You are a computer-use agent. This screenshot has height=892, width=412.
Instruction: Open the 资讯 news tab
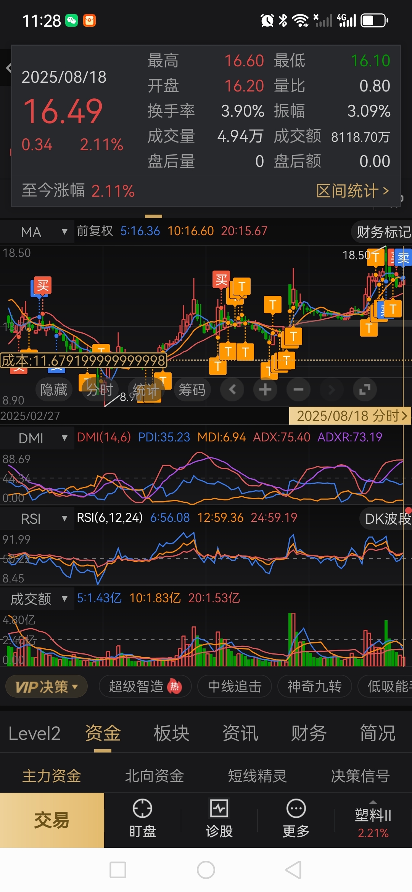point(240,733)
